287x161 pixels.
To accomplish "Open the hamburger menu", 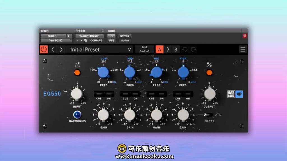I will [x=243, y=49].
